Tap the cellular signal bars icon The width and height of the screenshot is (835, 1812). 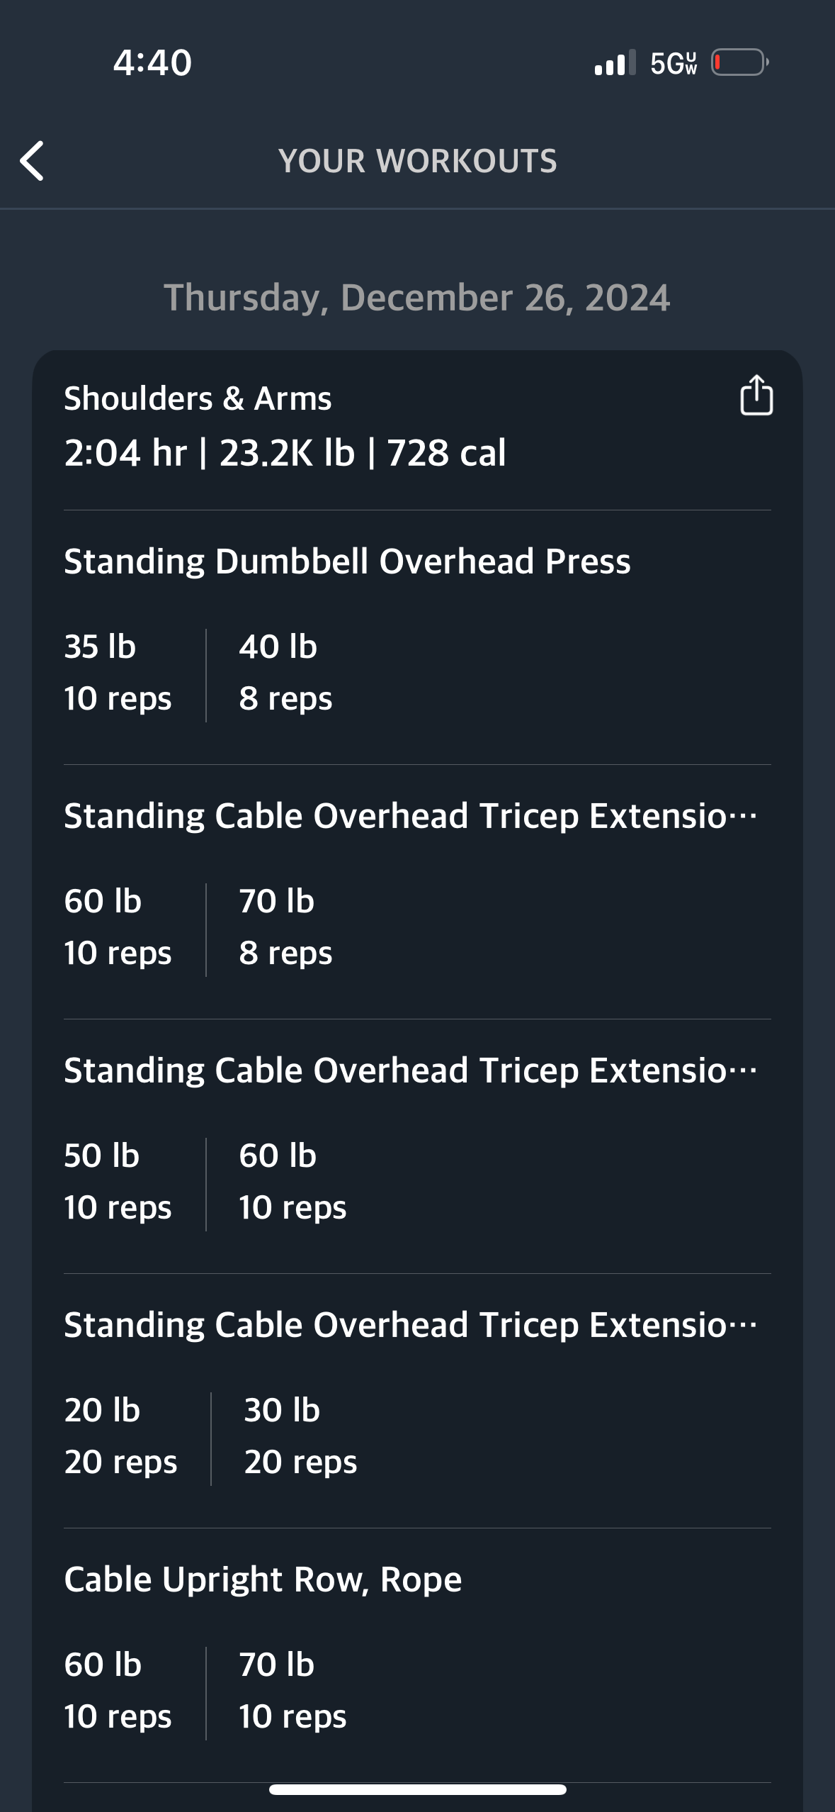[614, 63]
